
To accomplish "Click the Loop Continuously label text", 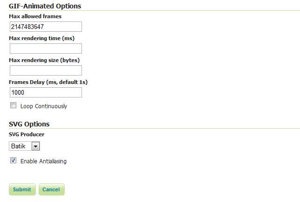I will (44, 106).
